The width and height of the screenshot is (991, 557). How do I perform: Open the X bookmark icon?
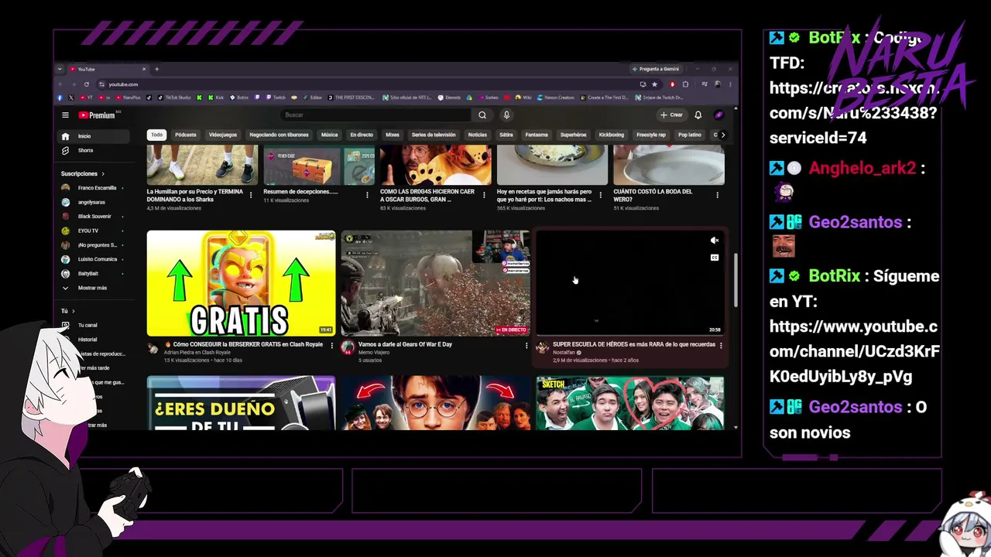(x=70, y=97)
